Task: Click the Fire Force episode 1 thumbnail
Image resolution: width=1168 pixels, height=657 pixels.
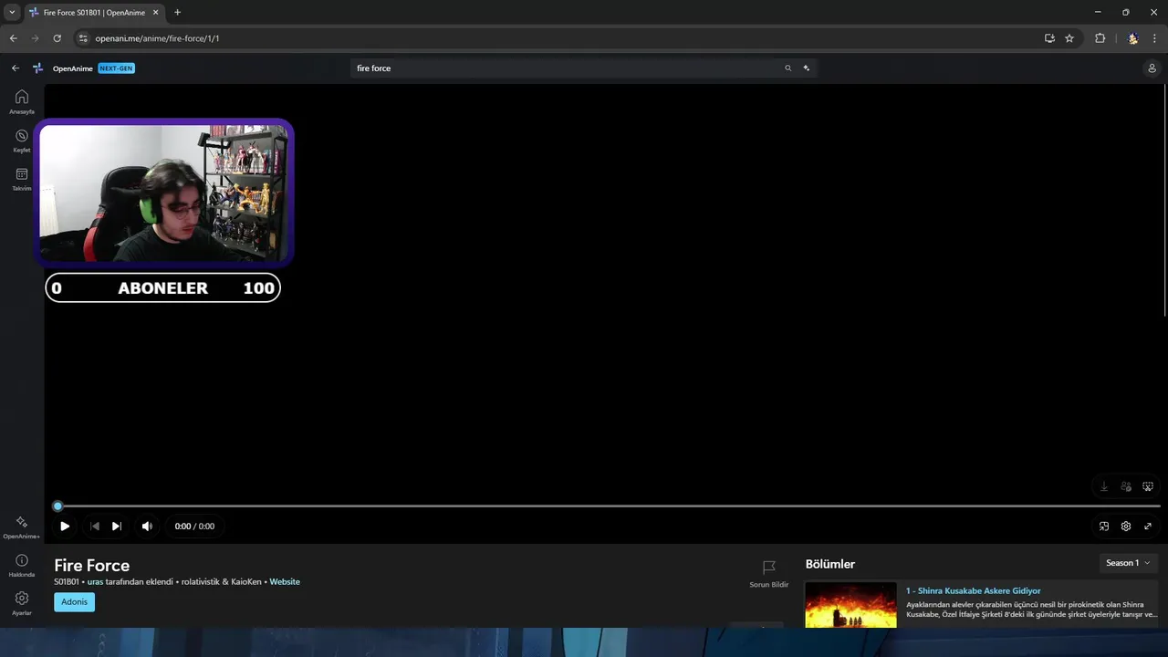Action: pyautogui.click(x=850, y=604)
